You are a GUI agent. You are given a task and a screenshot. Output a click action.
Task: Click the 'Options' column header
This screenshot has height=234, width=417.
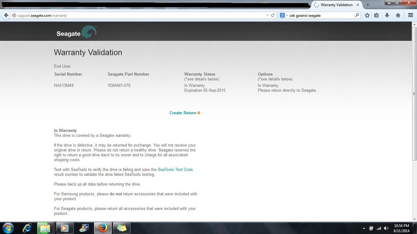[x=265, y=74]
